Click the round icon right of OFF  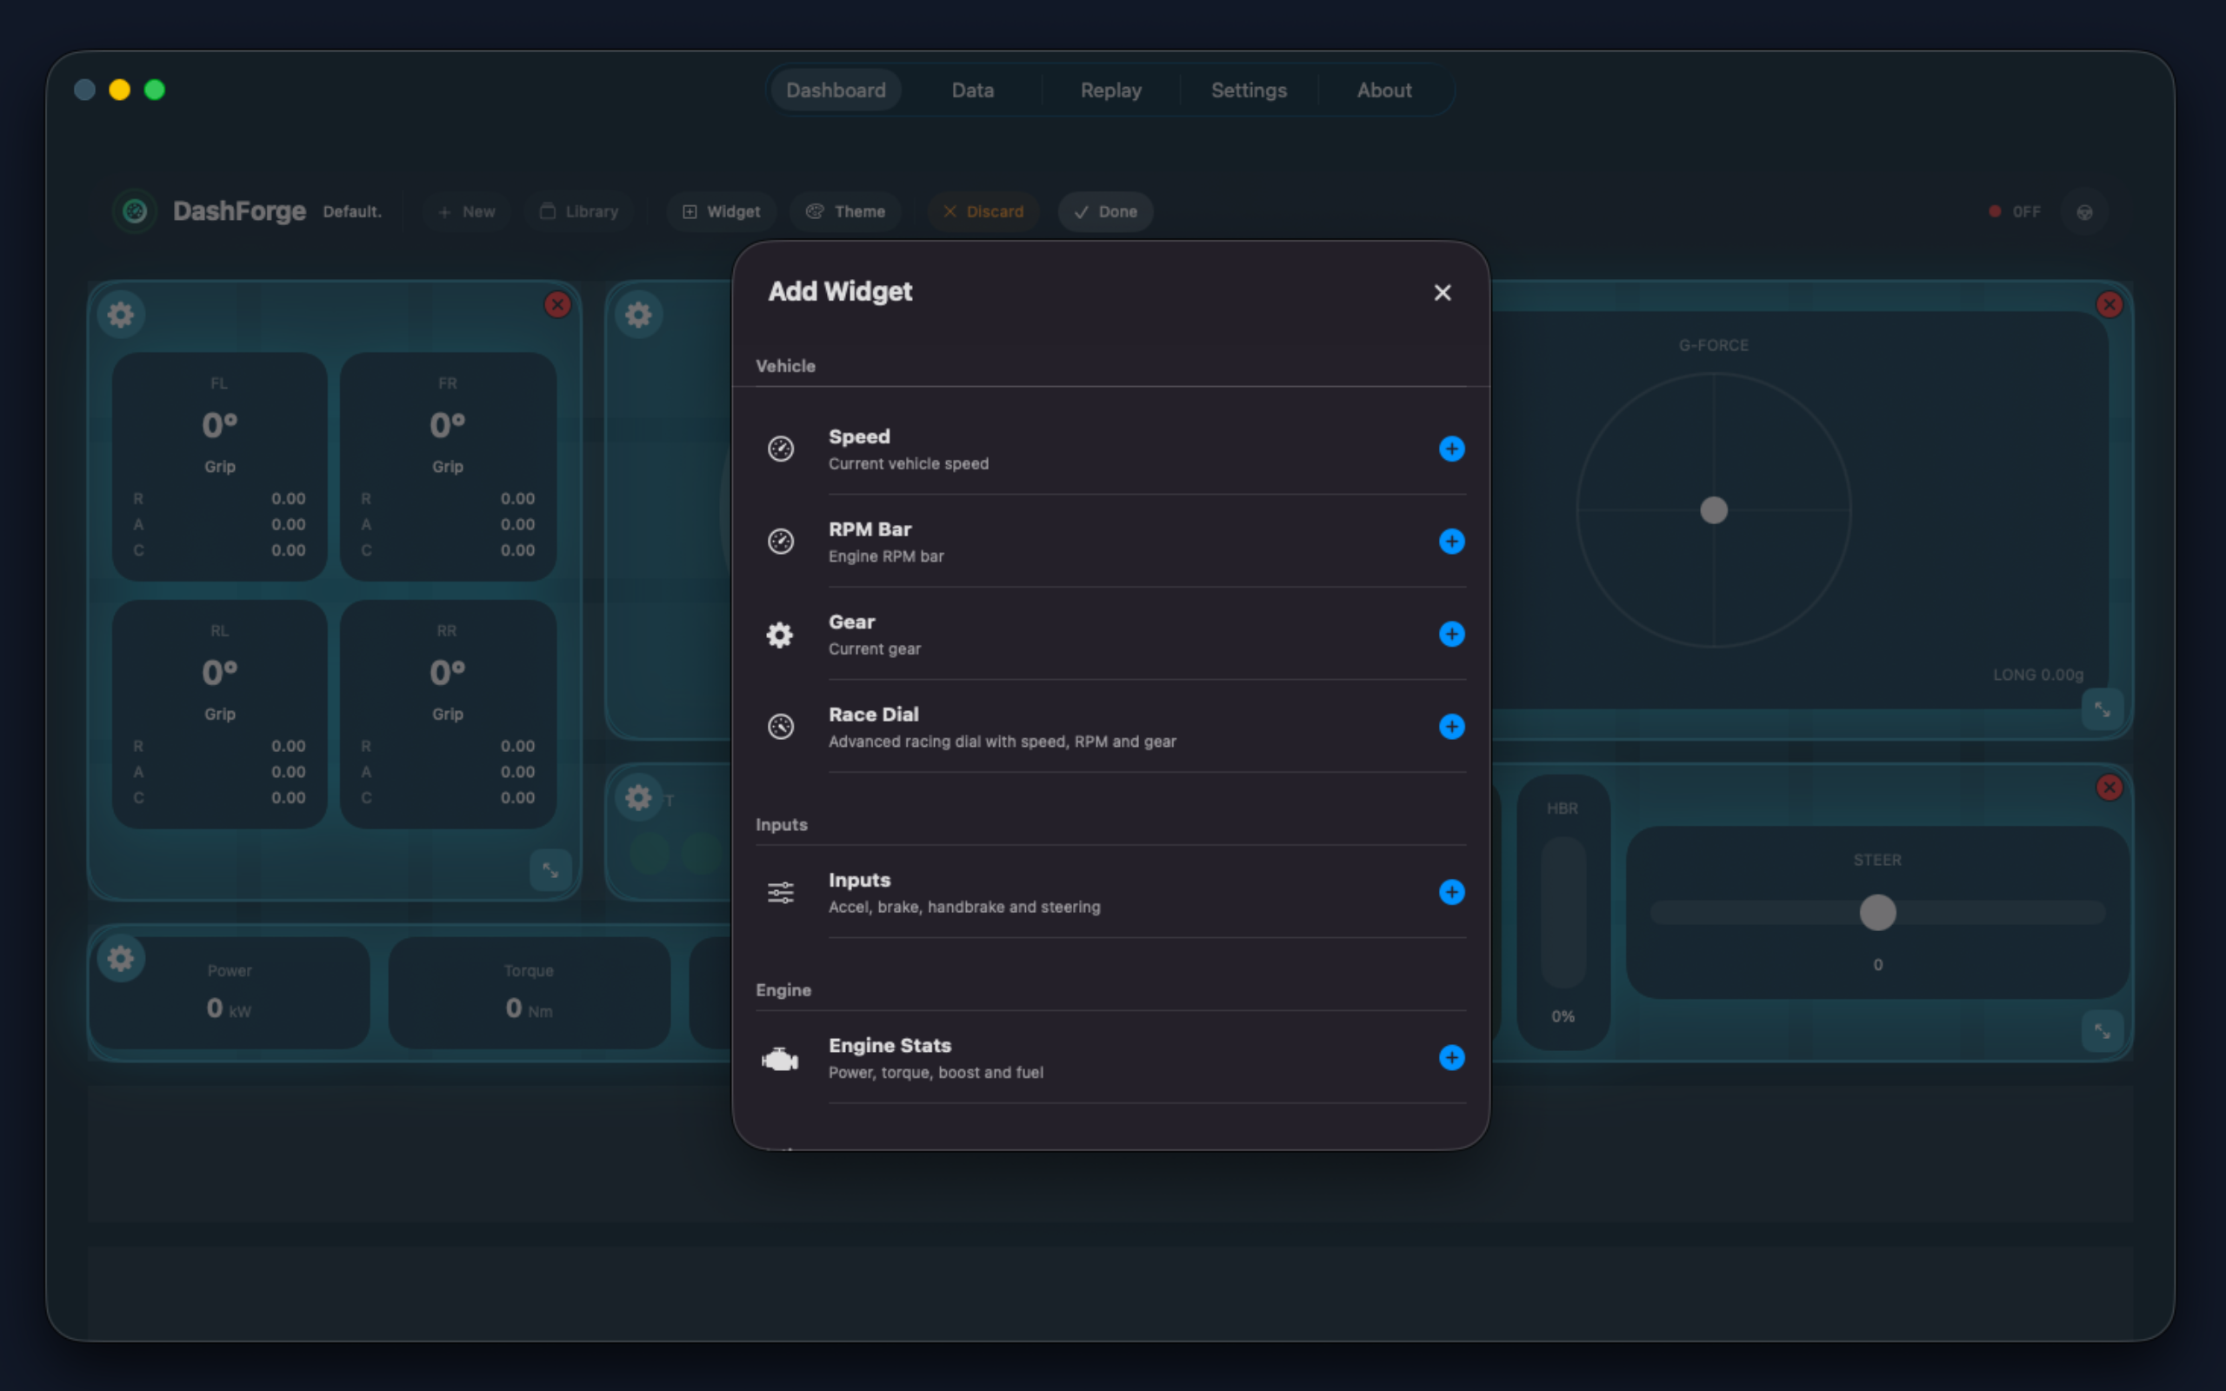click(2084, 212)
